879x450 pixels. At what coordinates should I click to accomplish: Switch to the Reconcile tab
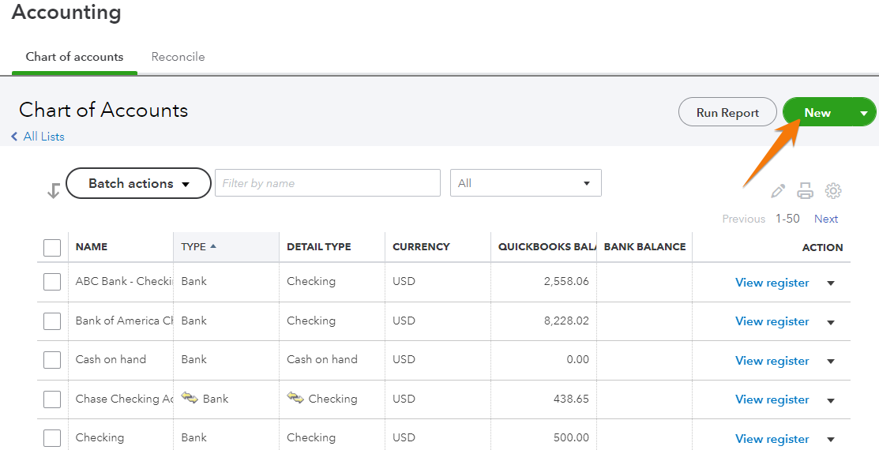pos(178,57)
